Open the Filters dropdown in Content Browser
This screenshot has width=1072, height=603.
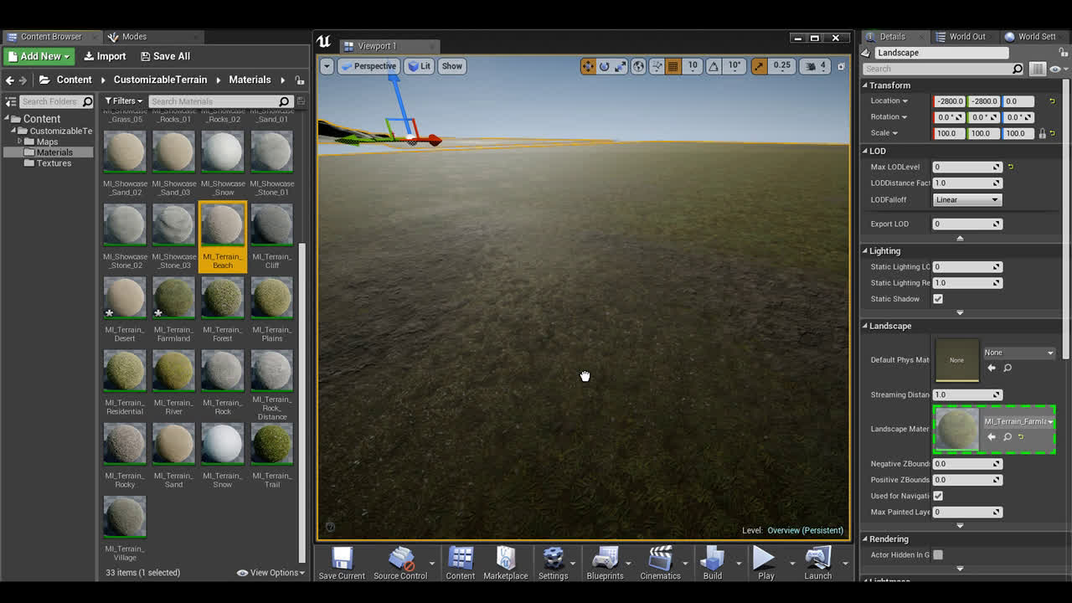coord(123,101)
